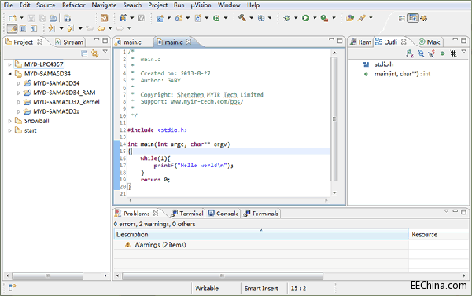
Task: Toggle Hide Non-Public Members in Outline
Action: (442, 53)
